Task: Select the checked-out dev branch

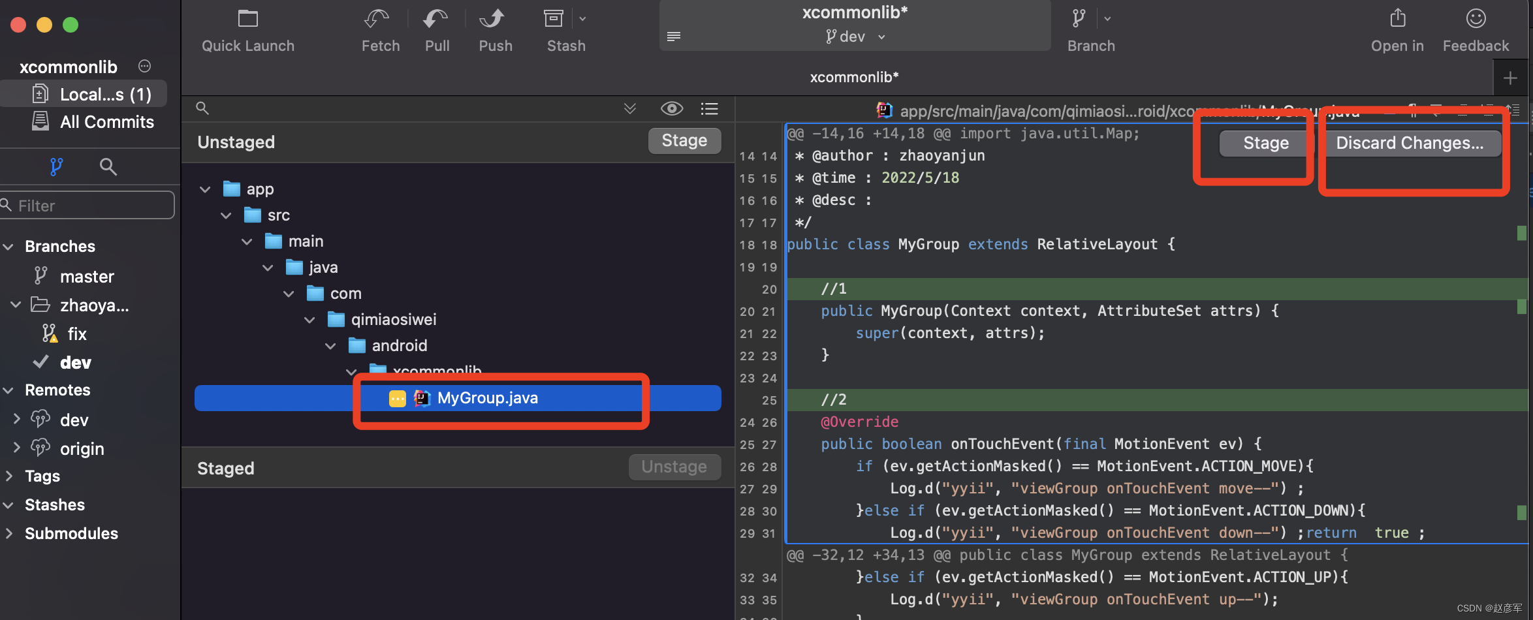Action: [x=76, y=363]
